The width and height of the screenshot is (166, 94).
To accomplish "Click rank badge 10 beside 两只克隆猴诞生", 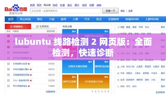I will click(8, 86).
